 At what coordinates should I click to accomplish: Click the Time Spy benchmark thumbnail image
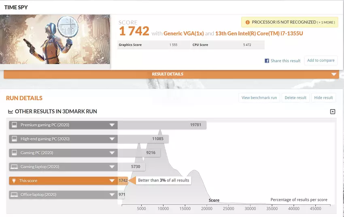click(x=55, y=39)
